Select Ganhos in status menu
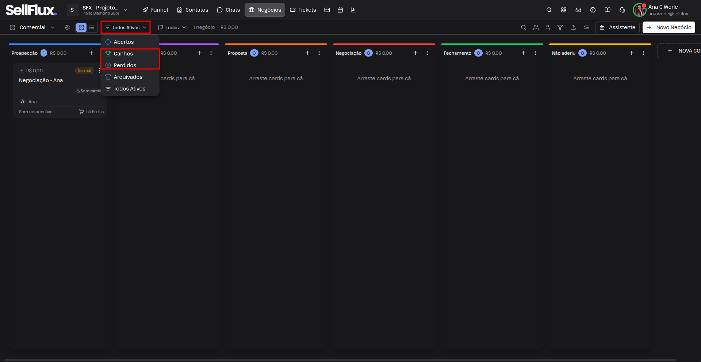This screenshot has height=362, width=701. [130, 54]
